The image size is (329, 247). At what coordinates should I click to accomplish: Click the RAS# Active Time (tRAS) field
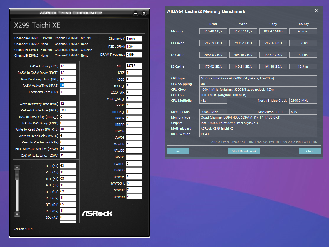pyautogui.click(x=68, y=86)
